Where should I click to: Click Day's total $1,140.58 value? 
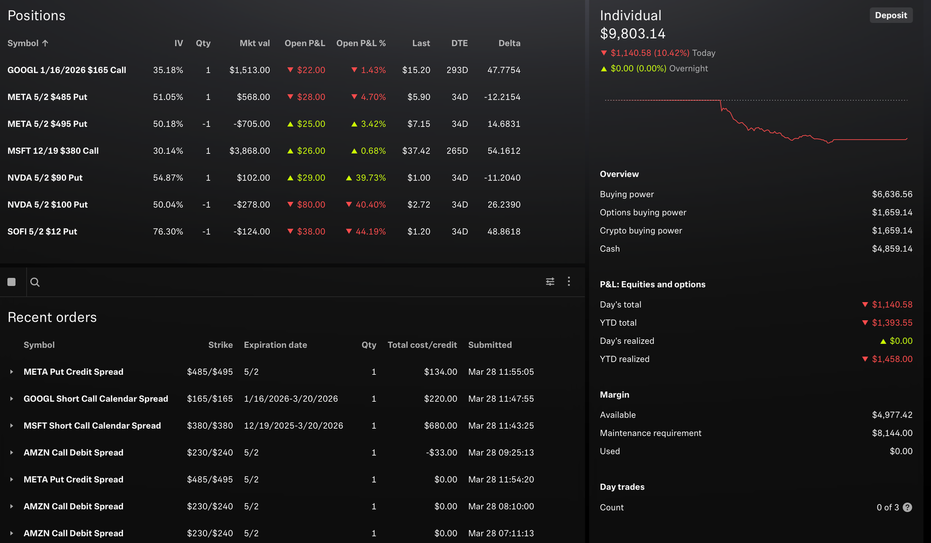pos(887,305)
